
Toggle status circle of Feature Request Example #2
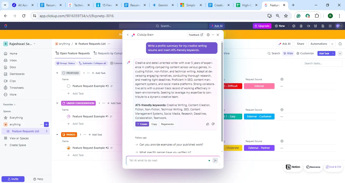pos(68,148)
